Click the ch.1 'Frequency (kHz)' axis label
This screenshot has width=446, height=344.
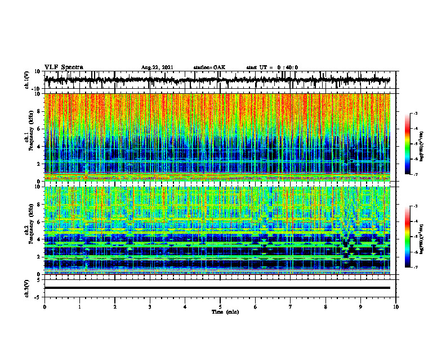(31, 131)
